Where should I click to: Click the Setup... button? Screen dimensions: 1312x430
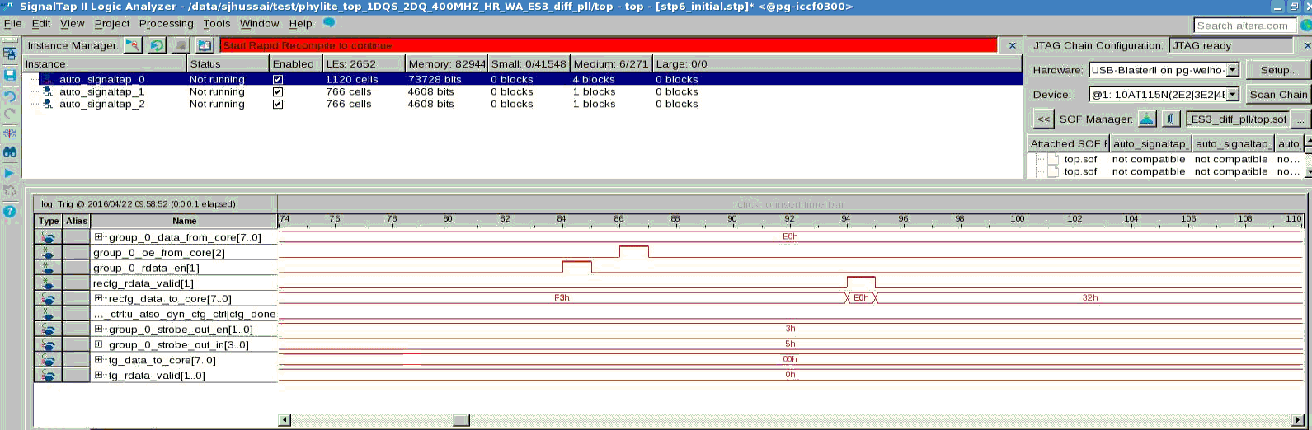click(1278, 70)
